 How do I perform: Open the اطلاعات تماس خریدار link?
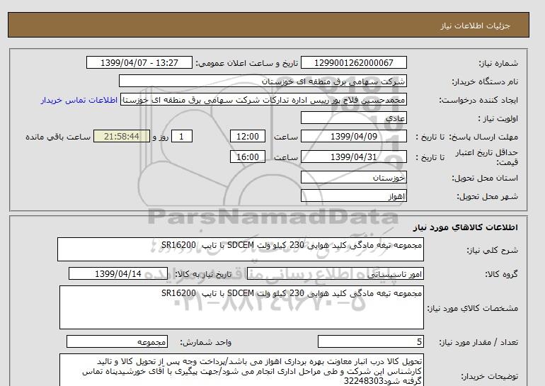[x=79, y=100]
